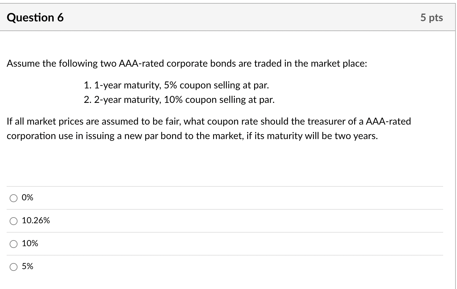Click the 1-year maturity bond list item
This screenshot has height=289, width=457.
176,85
